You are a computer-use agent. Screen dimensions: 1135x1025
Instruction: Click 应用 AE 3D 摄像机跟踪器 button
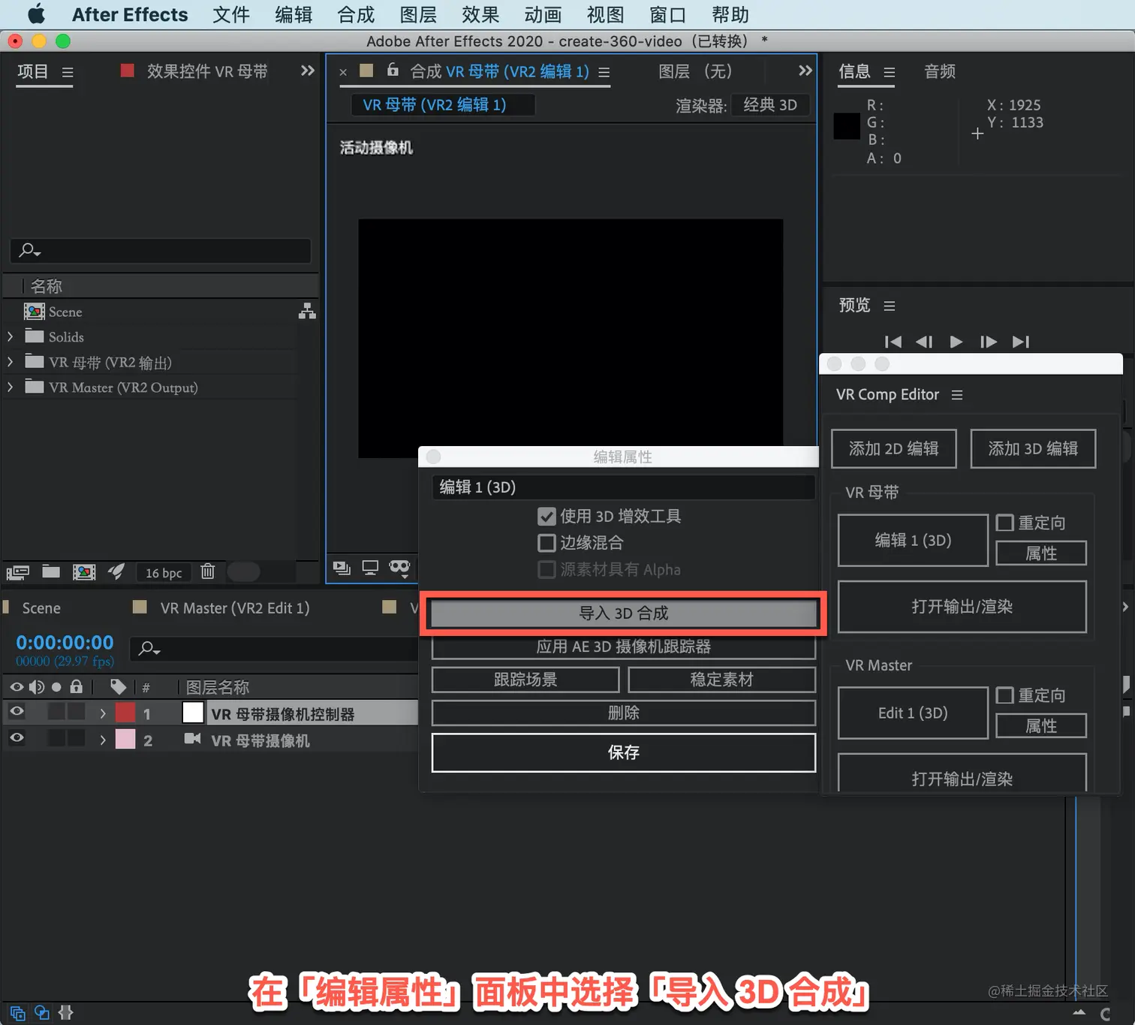623,647
